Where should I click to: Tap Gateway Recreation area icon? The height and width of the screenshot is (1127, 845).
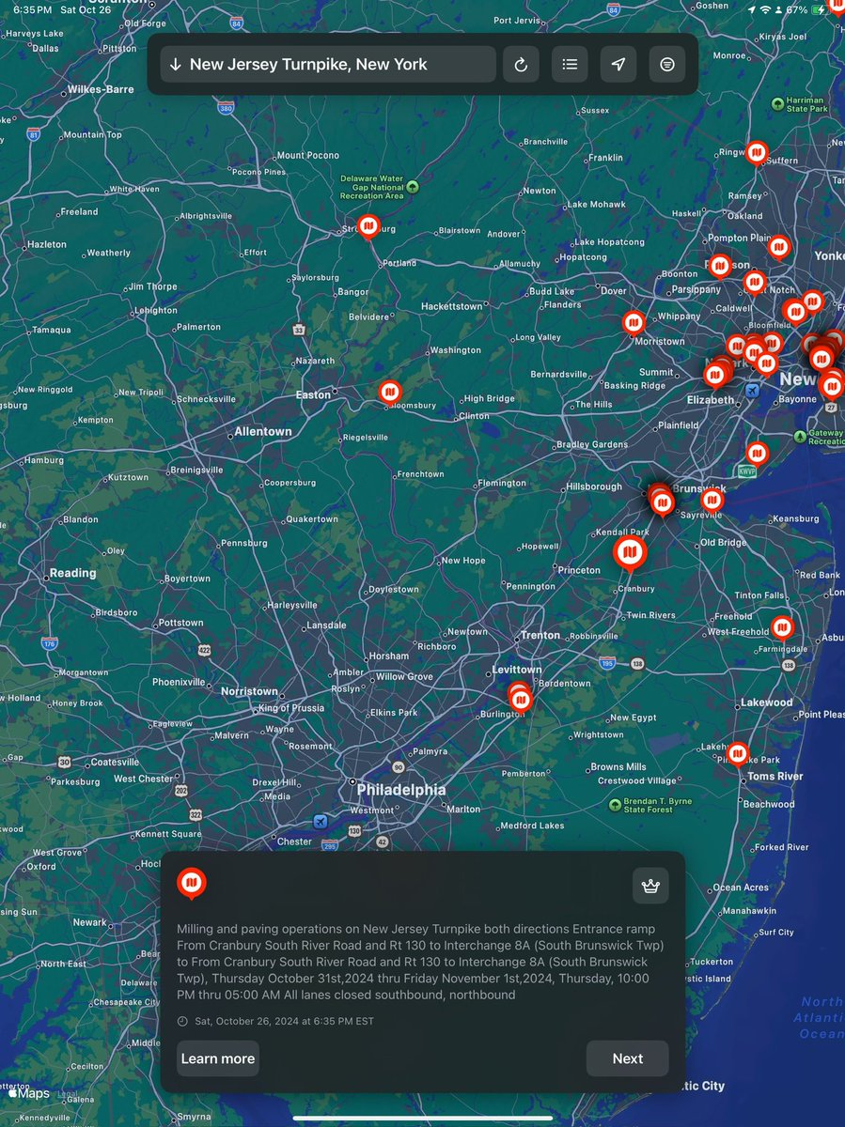pyautogui.click(x=800, y=436)
